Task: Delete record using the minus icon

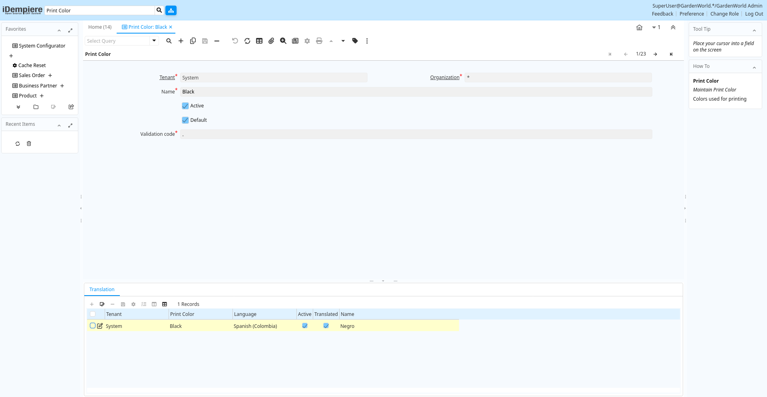Action: point(217,41)
